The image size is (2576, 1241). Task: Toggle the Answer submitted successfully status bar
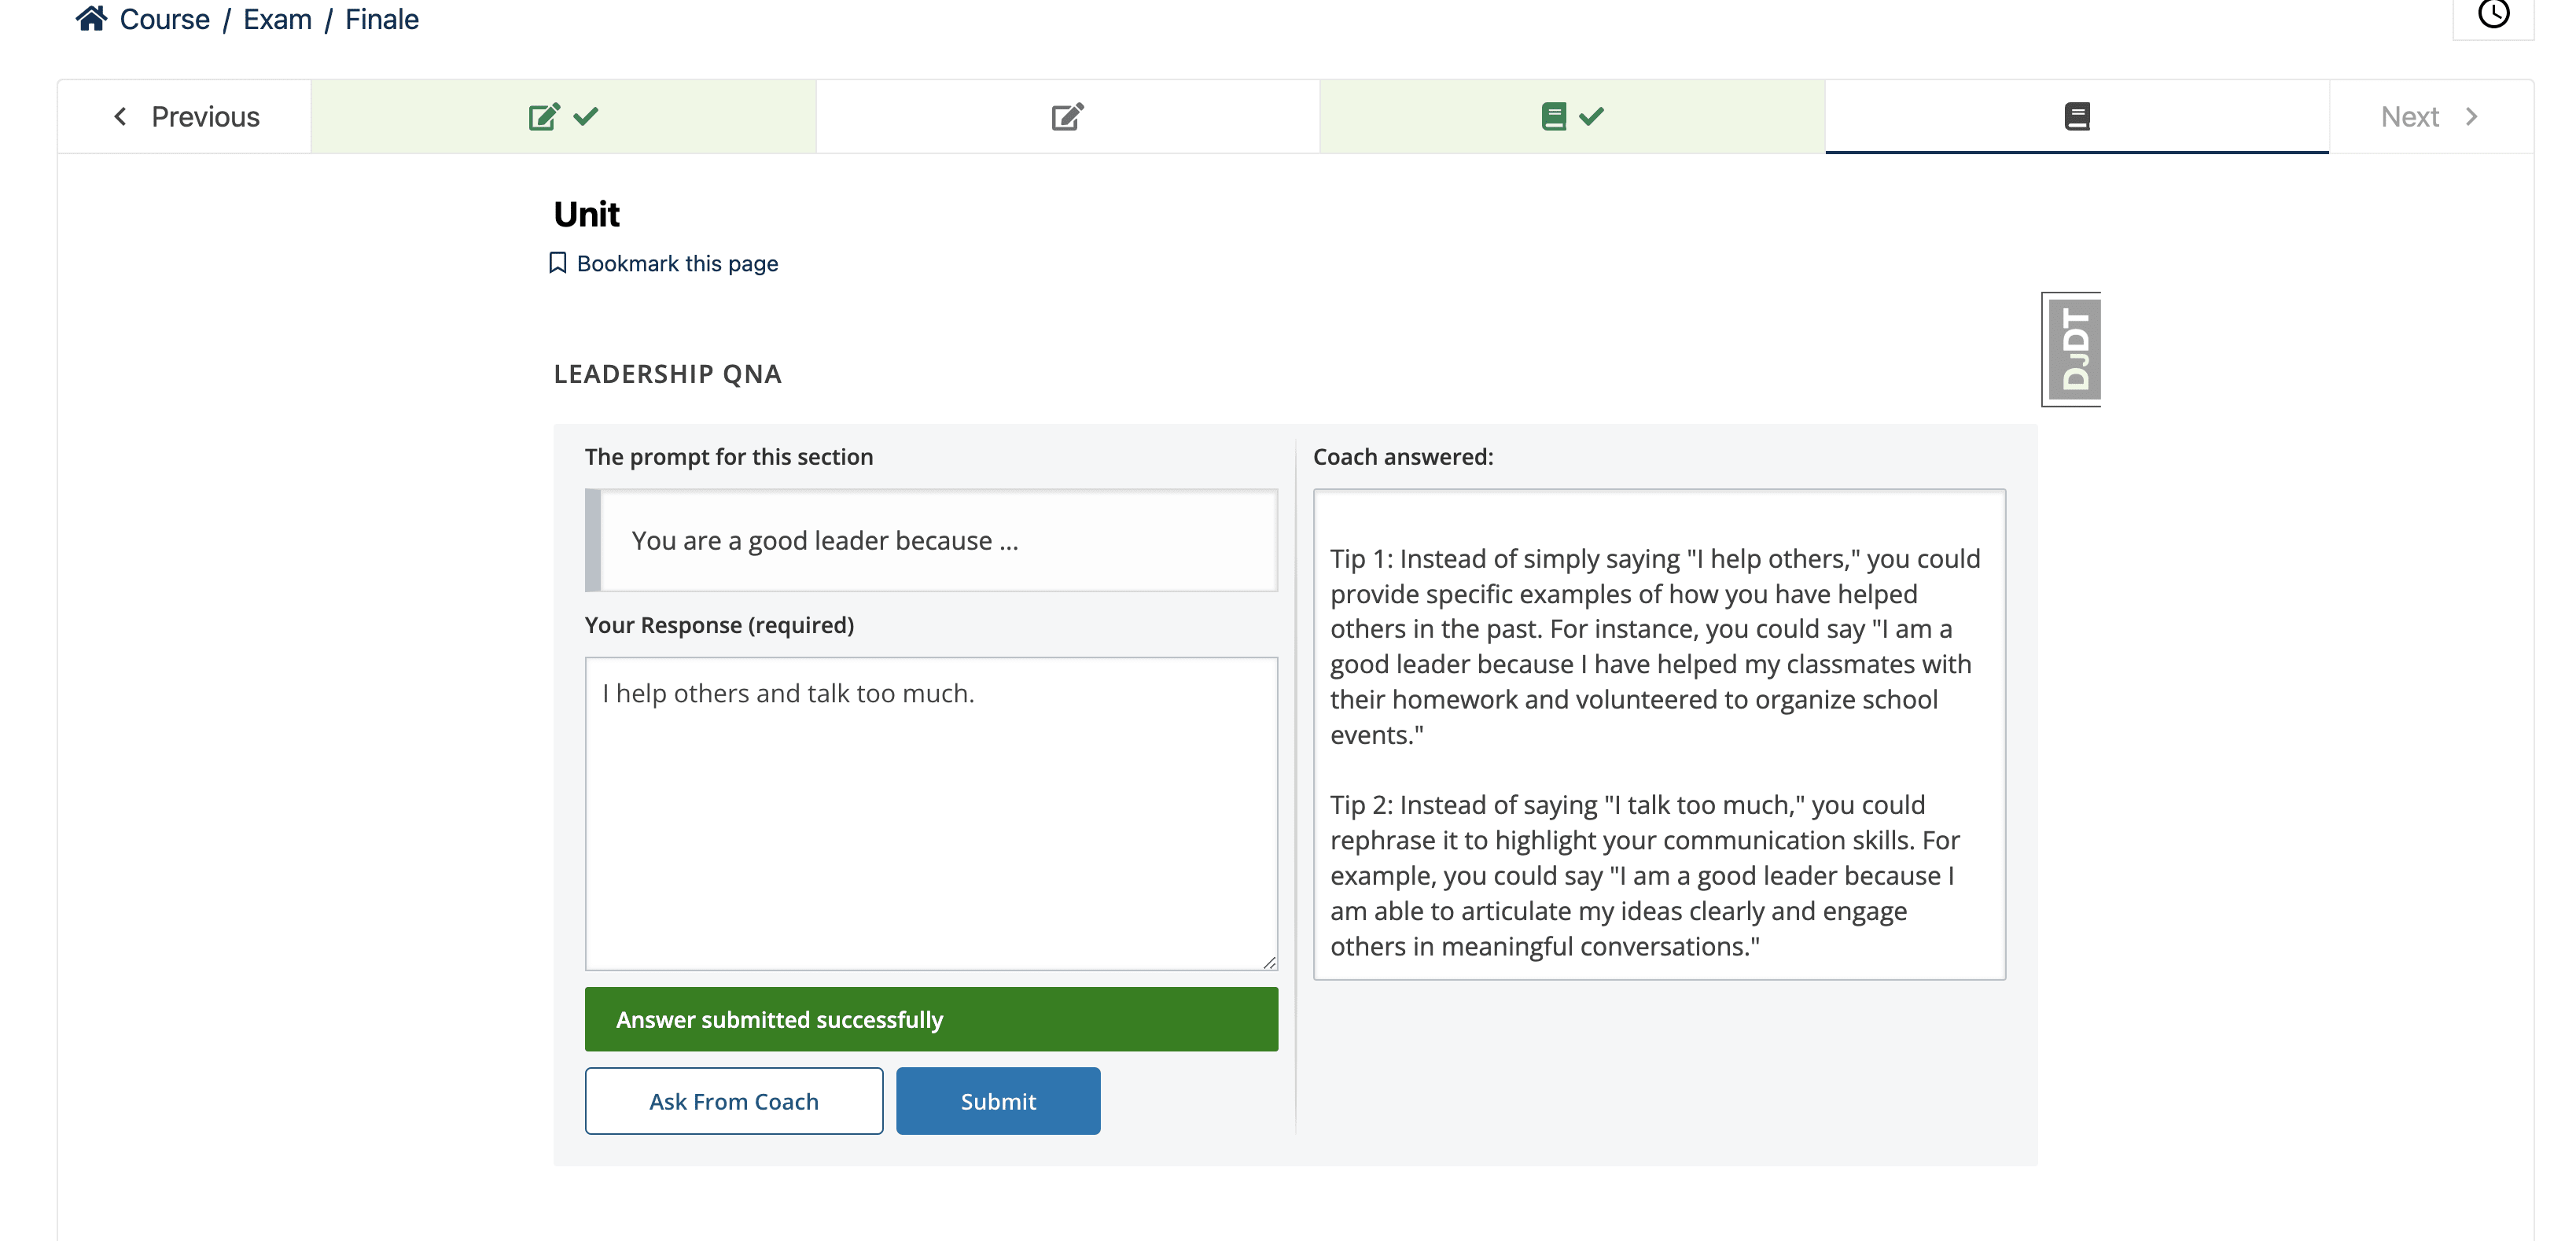tap(930, 1019)
